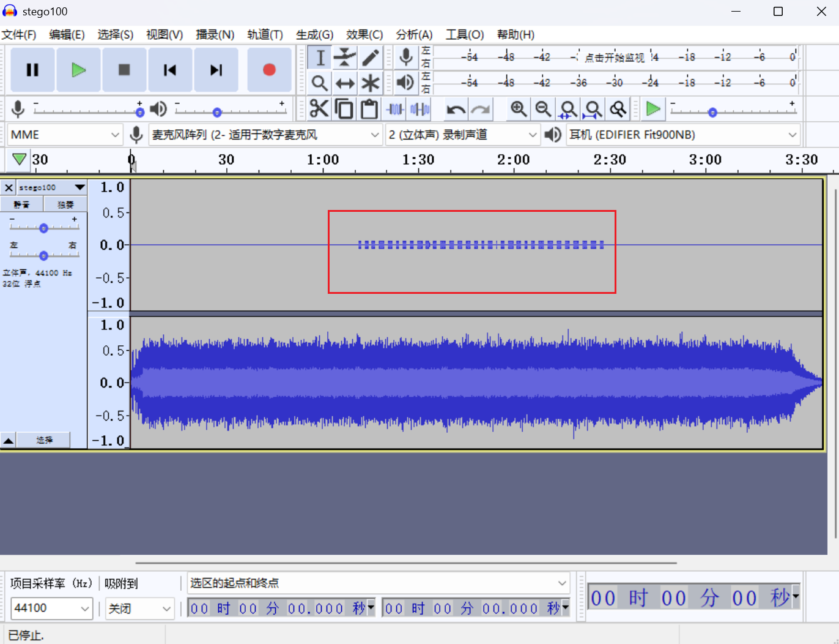
Task: Close the stego100 track with X
Action: pos(9,187)
